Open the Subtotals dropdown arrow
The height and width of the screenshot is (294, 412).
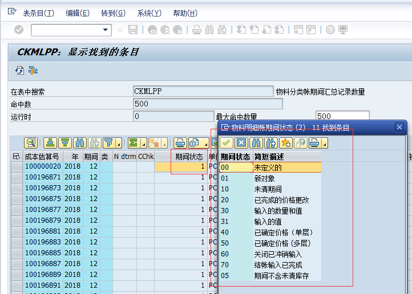tap(164, 144)
